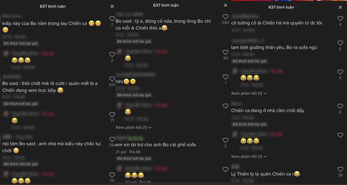
Task: Tap the heart showing 39 likes
Action: 225,52
